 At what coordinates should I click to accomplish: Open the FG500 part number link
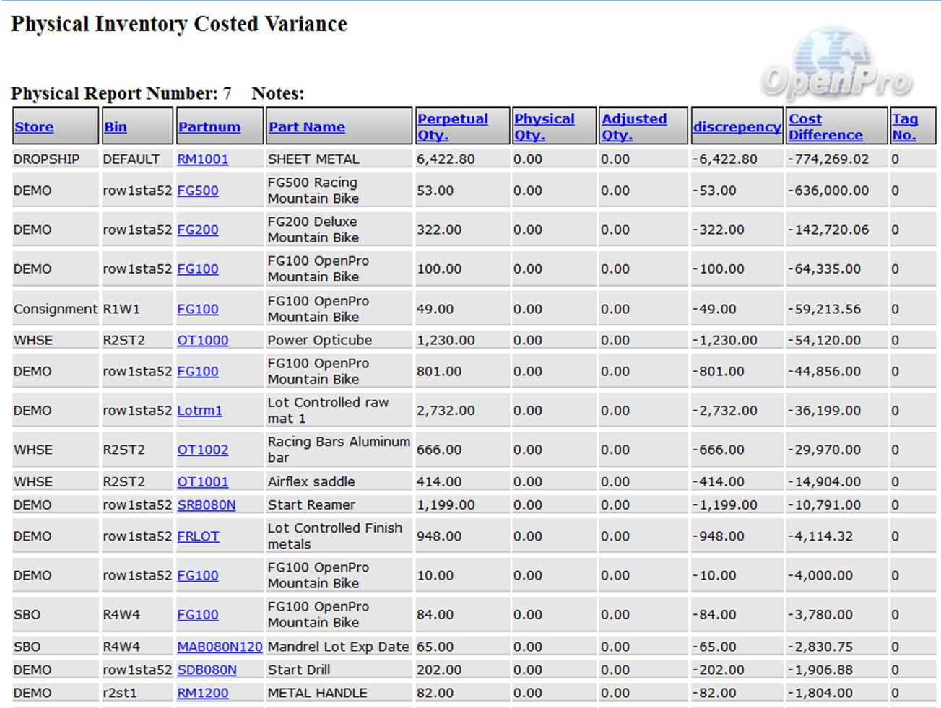(x=198, y=191)
